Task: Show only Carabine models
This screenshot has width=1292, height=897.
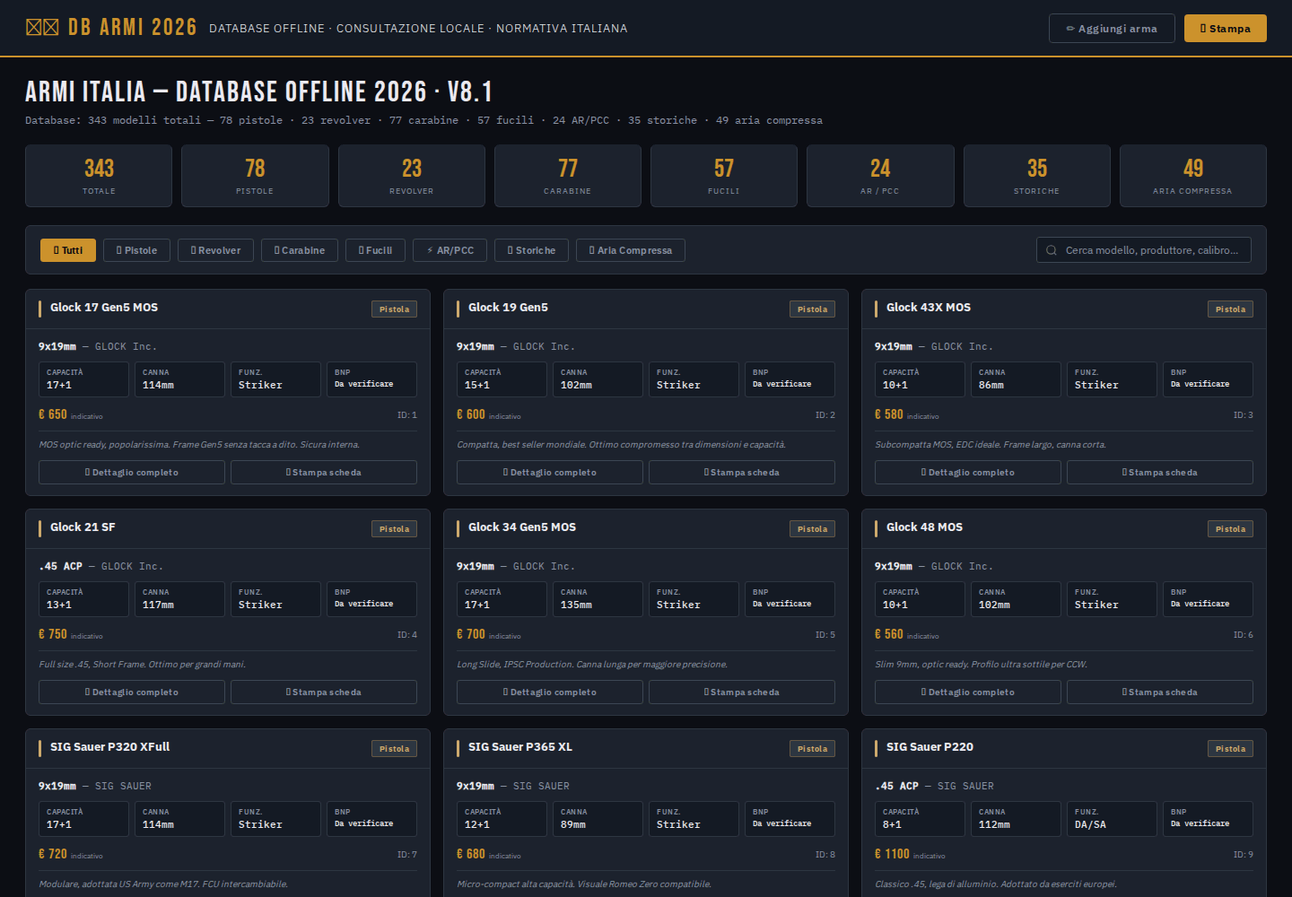Action: pyautogui.click(x=300, y=250)
